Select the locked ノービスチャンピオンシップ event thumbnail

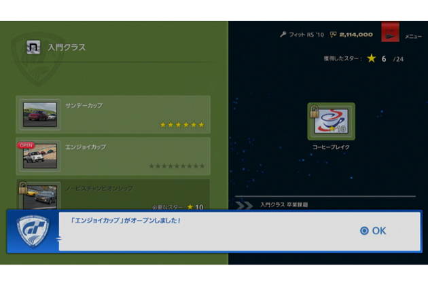(x=39, y=196)
